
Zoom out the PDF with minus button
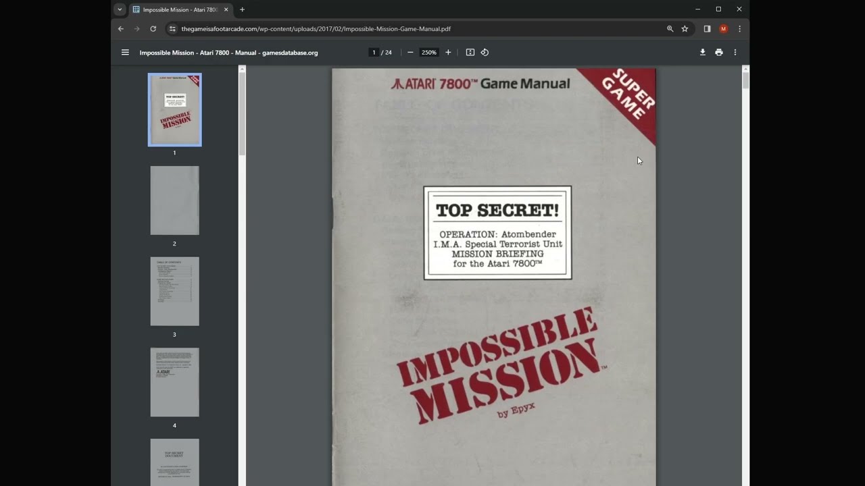point(410,52)
